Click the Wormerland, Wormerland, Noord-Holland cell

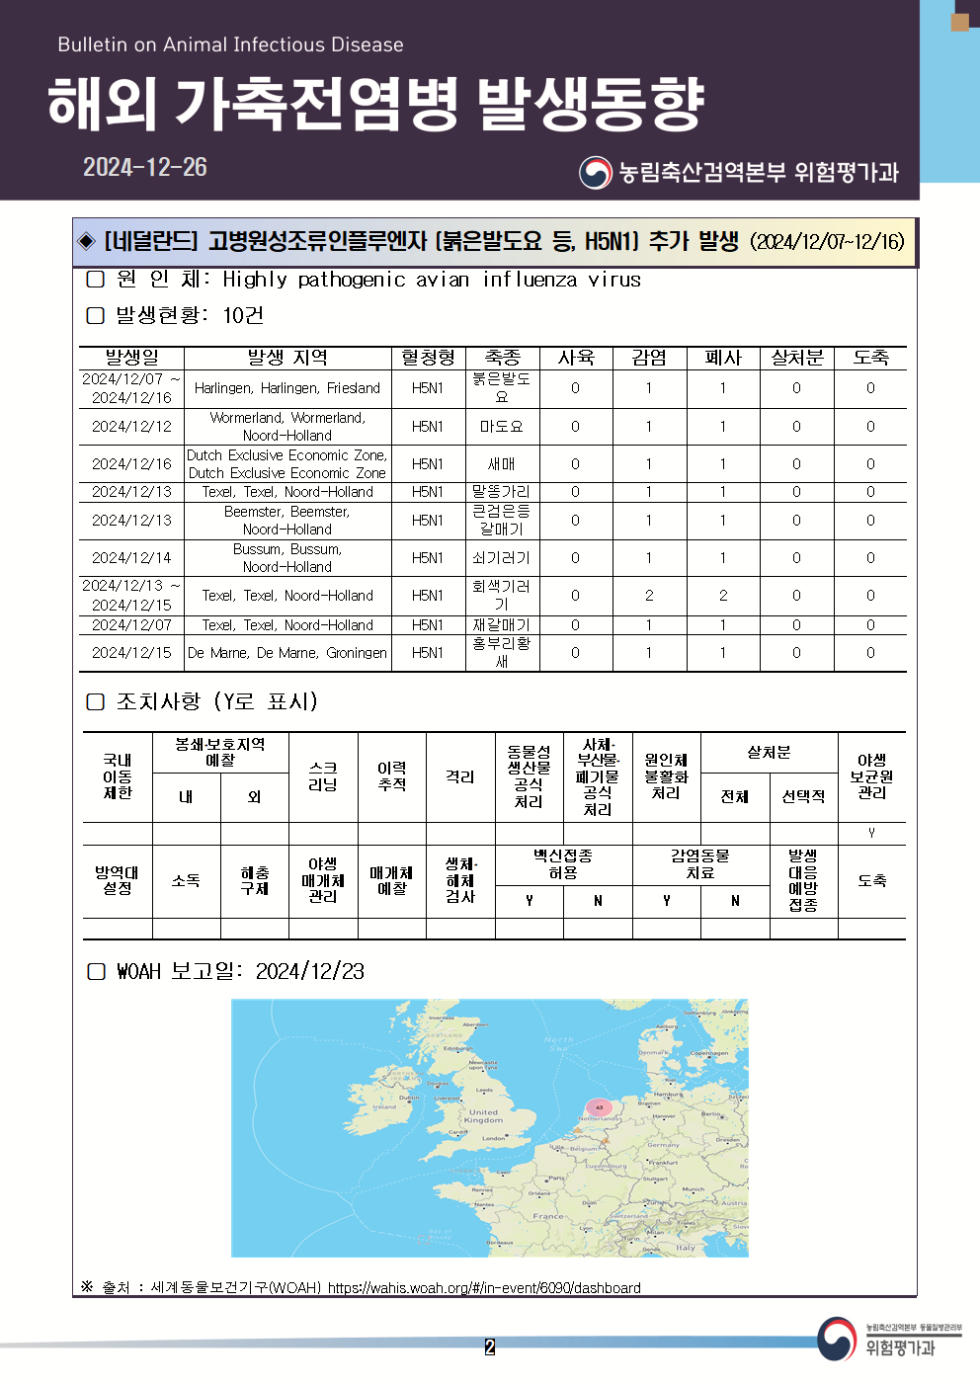click(287, 427)
